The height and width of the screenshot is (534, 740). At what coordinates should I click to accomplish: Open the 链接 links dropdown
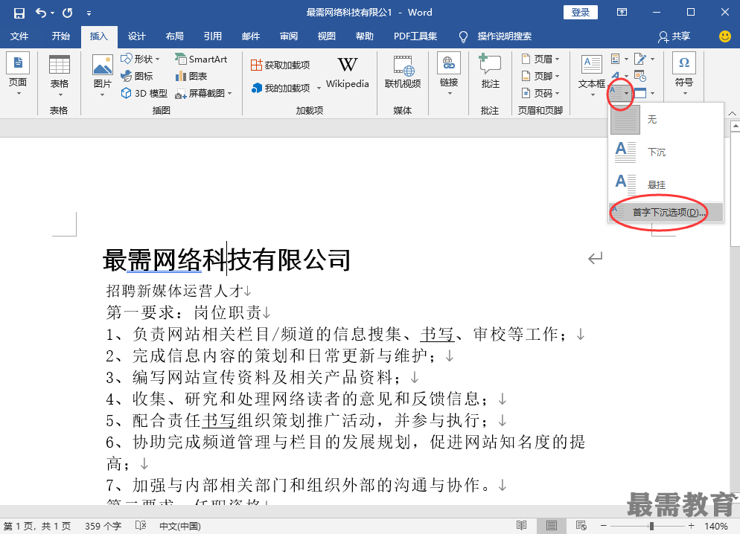point(449,74)
